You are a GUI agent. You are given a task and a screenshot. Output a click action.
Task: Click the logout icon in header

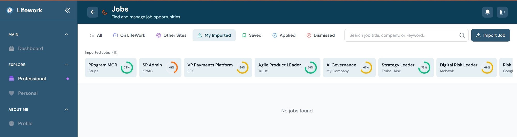point(502,12)
